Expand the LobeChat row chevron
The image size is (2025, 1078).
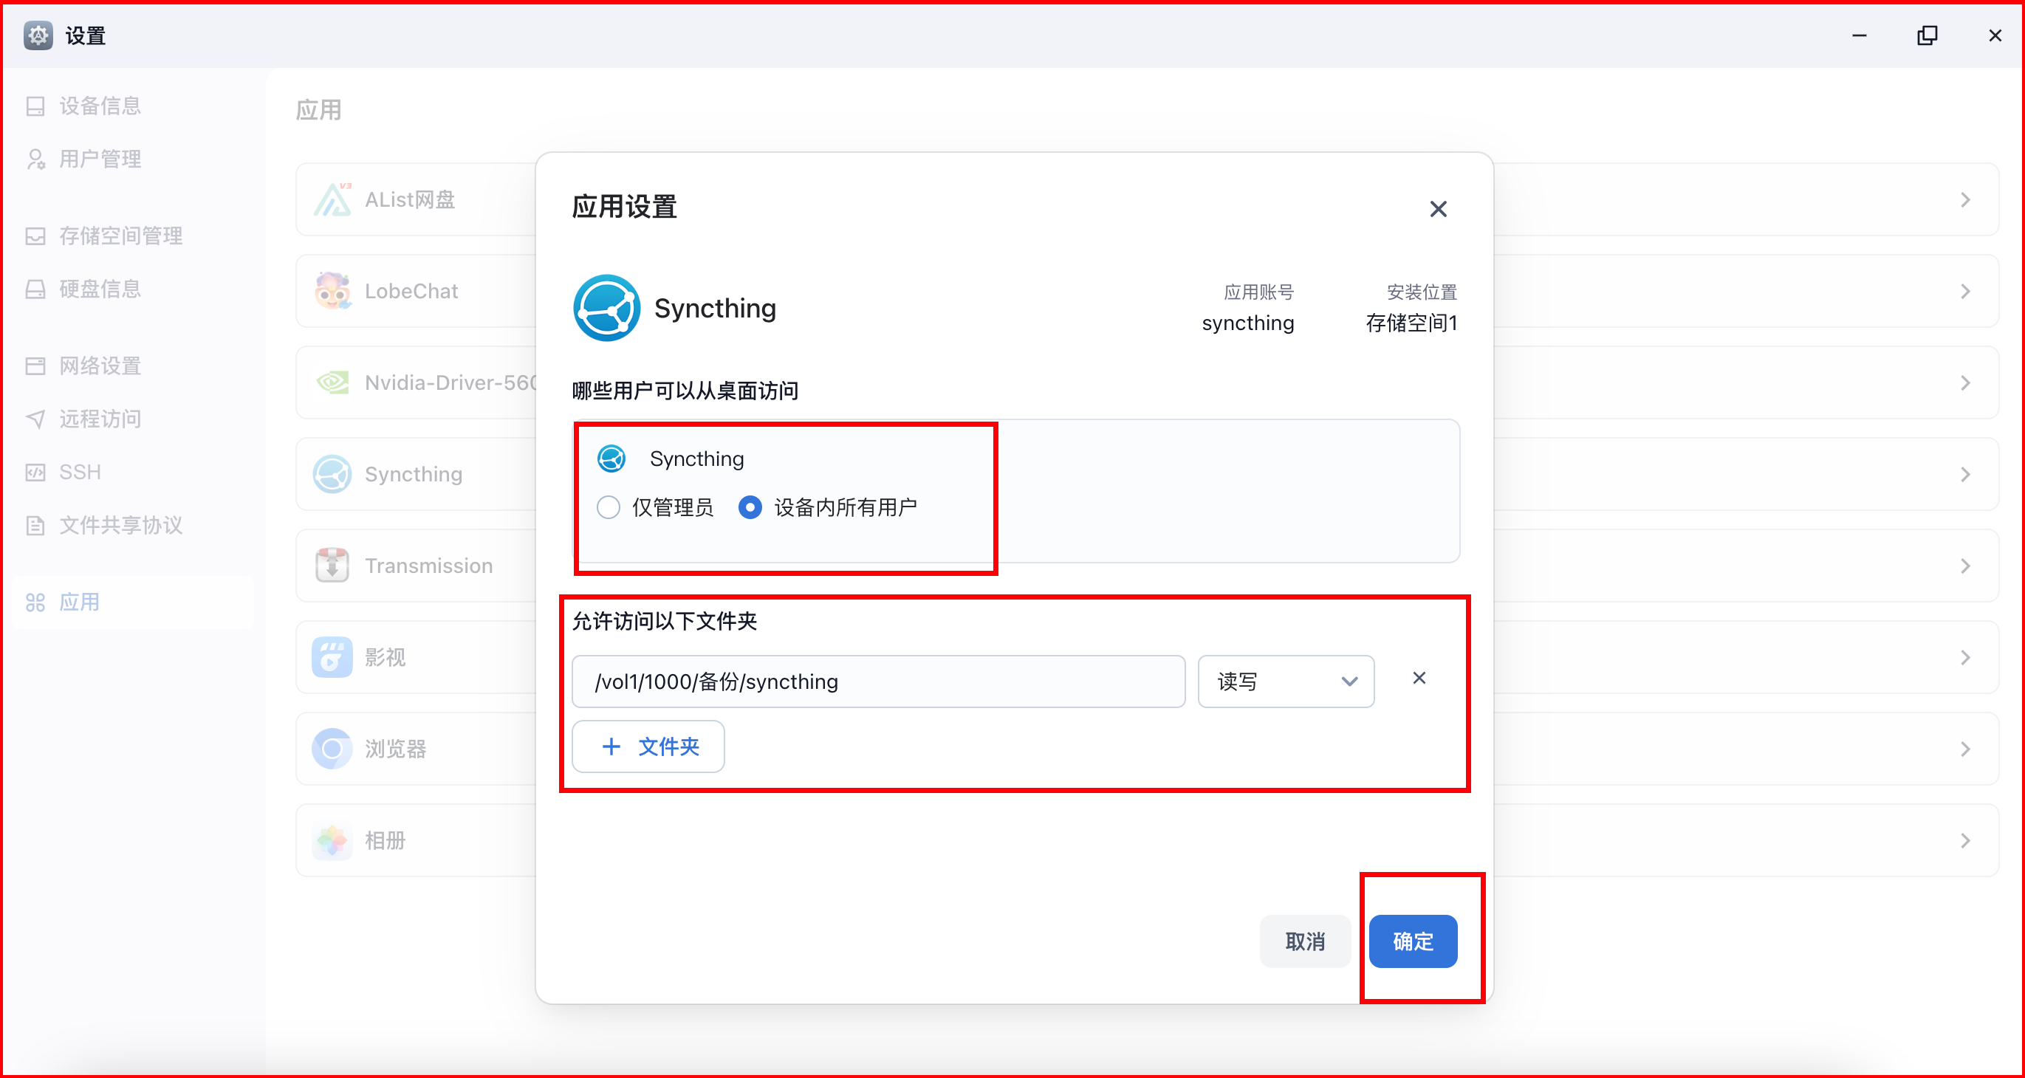1965,292
